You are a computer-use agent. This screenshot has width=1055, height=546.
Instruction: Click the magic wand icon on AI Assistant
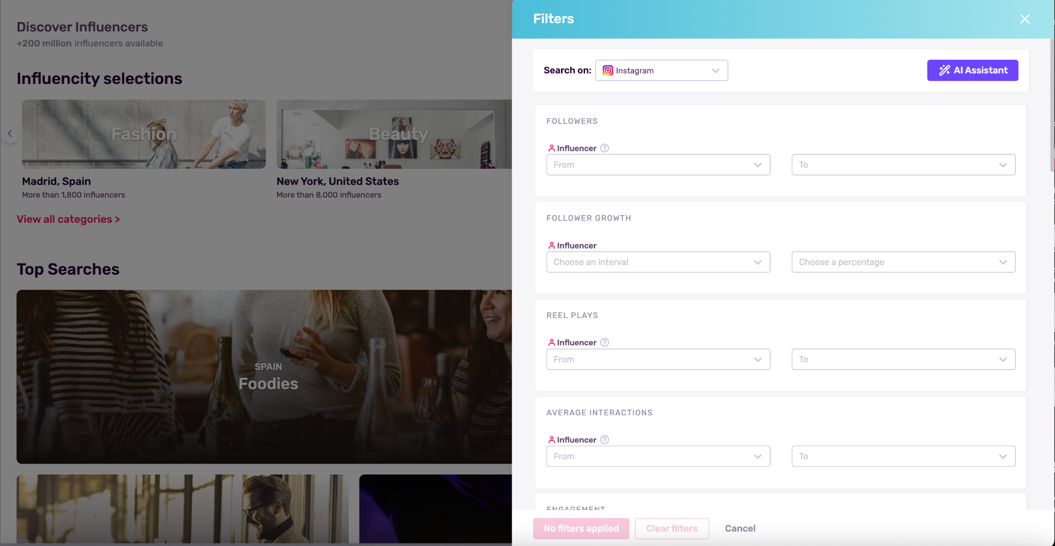pyautogui.click(x=944, y=71)
